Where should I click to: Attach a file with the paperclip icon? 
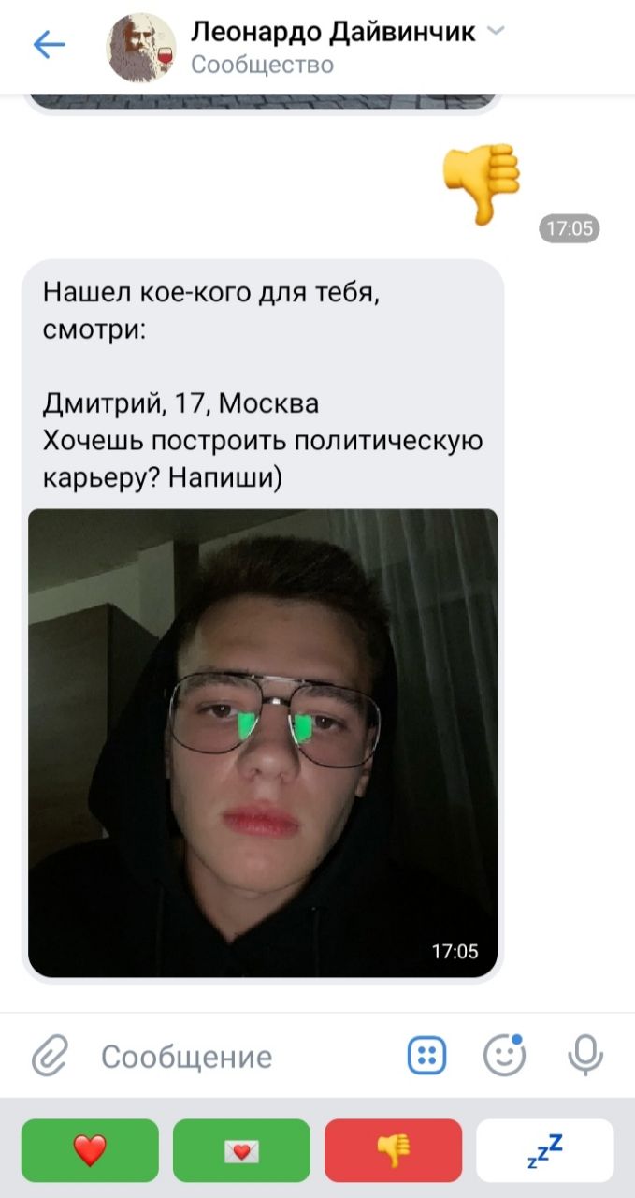point(50,1057)
